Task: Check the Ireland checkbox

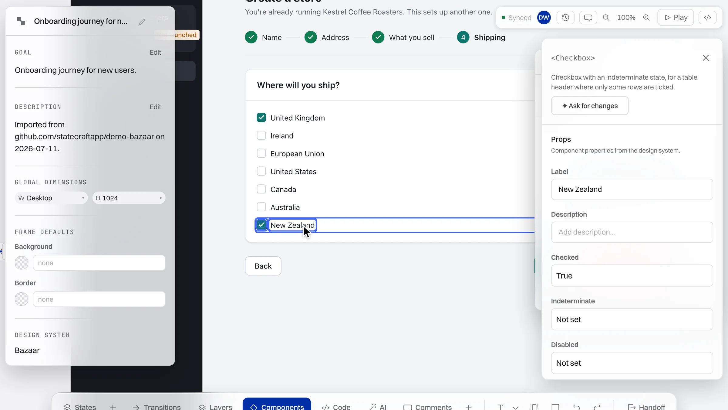Action: [x=261, y=135]
